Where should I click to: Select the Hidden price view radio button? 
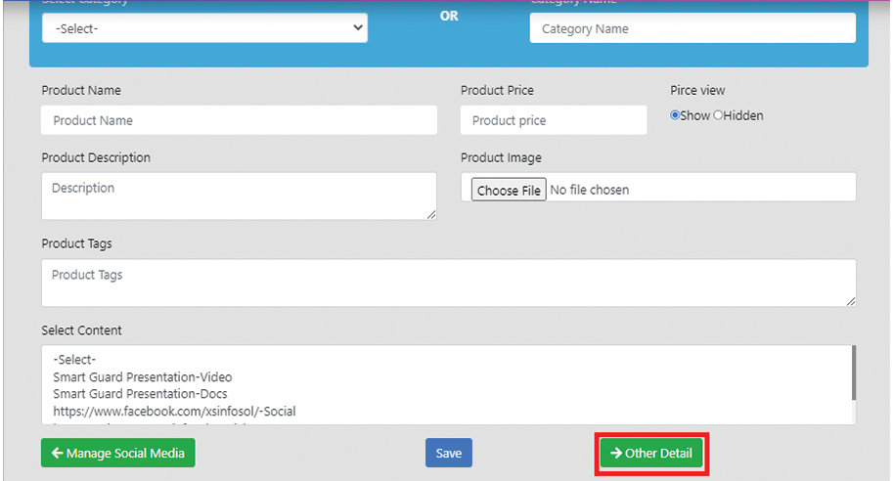point(718,115)
